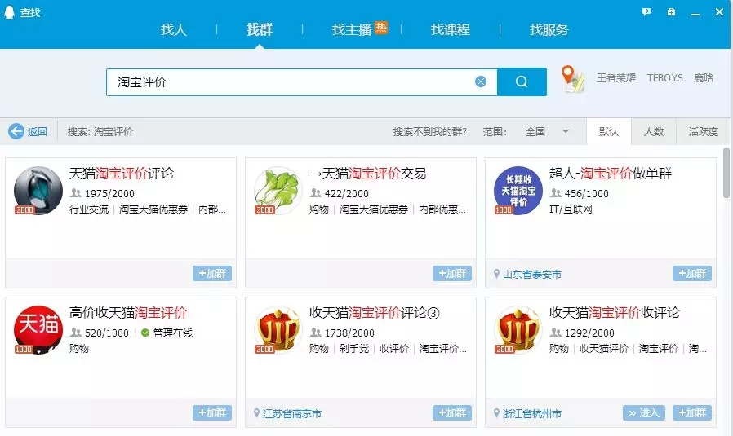
Task: Open the 收天猫淘宝评价评论③ title
Action: 375,313
